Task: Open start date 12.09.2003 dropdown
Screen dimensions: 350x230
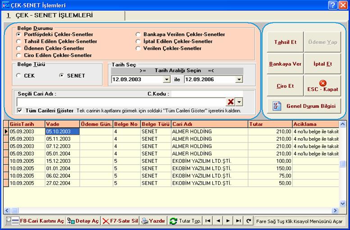Action: point(167,79)
